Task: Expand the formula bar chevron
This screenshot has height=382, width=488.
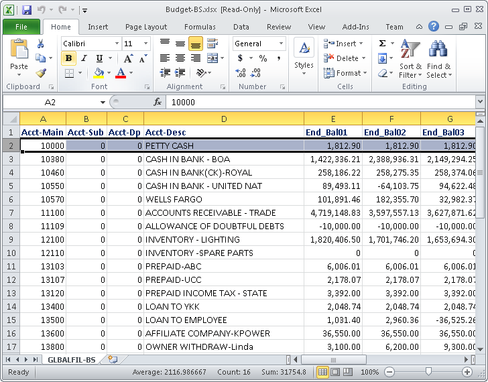Action: coord(480,101)
